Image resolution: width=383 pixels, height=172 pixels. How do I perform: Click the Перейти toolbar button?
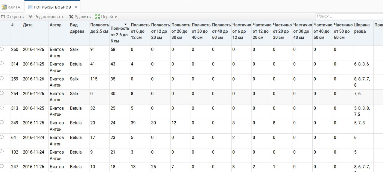106,17
